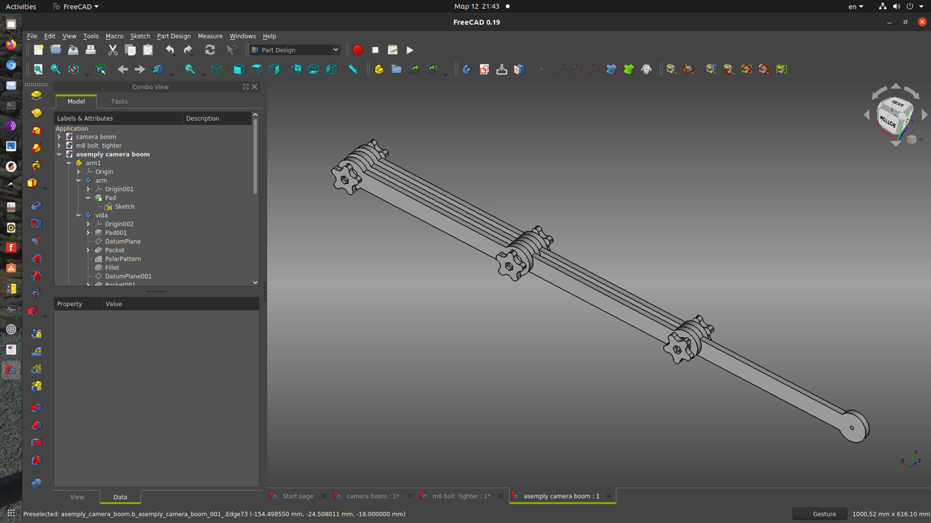Click the local coordinate system icon
931x523 pixels.
[x=594, y=69]
